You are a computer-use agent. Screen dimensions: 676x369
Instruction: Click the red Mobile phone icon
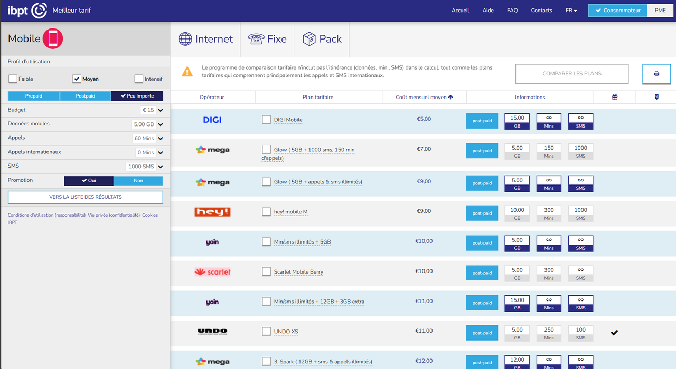tap(53, 38)
